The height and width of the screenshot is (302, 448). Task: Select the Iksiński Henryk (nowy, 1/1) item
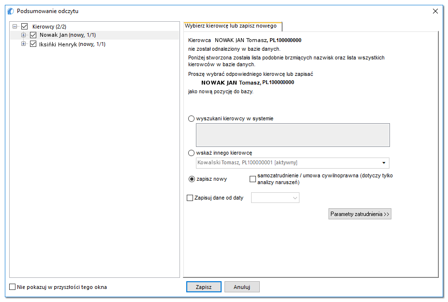click(x=72, y=44)
